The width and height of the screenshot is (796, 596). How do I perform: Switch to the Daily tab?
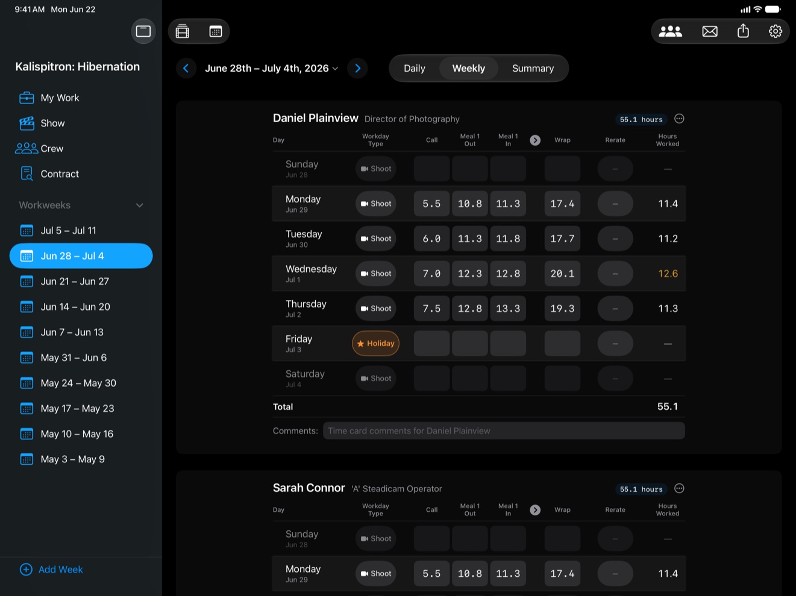pyautogui.click(x=415, y=68)
